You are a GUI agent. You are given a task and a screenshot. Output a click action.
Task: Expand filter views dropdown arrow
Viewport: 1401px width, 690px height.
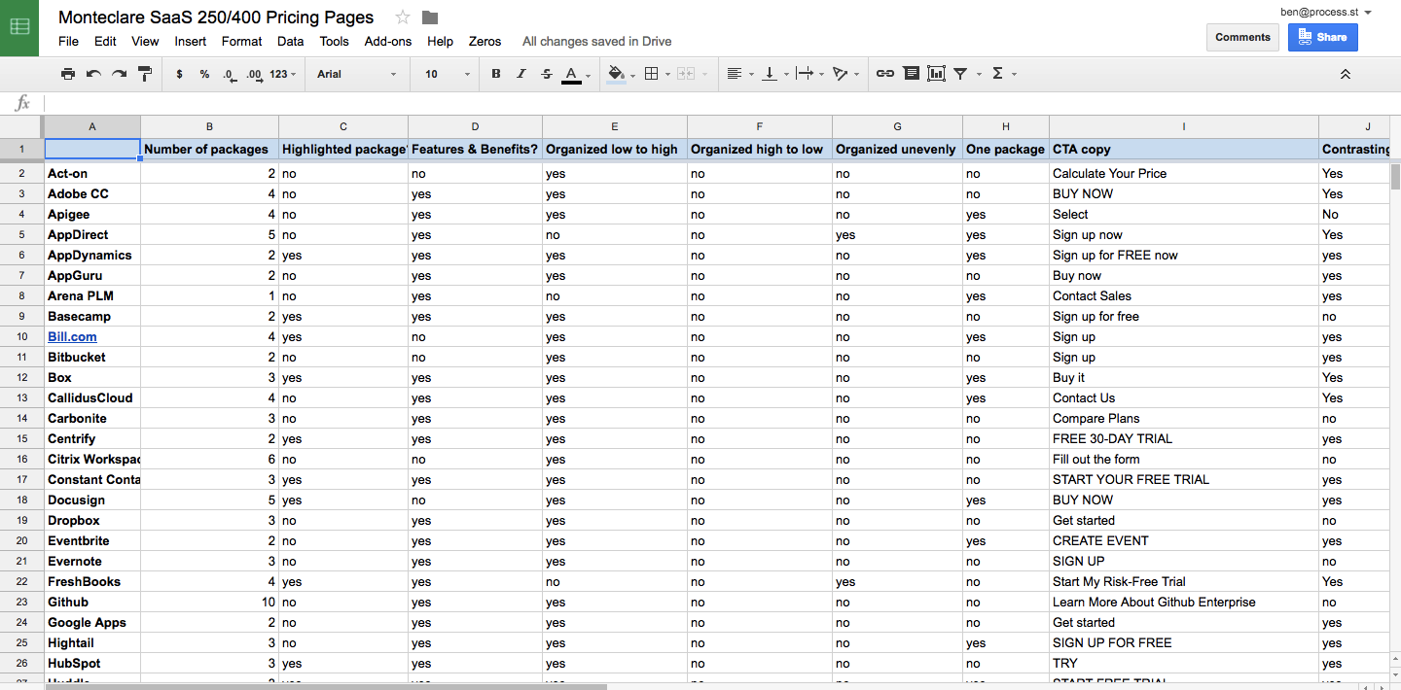(978, 75)
